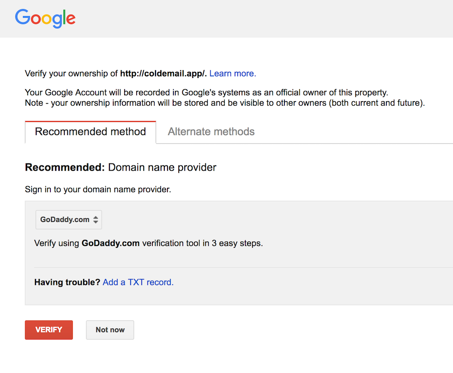Click the Recommended: Domain name provider heading
453x373 pixels.
tap(121, 167)
